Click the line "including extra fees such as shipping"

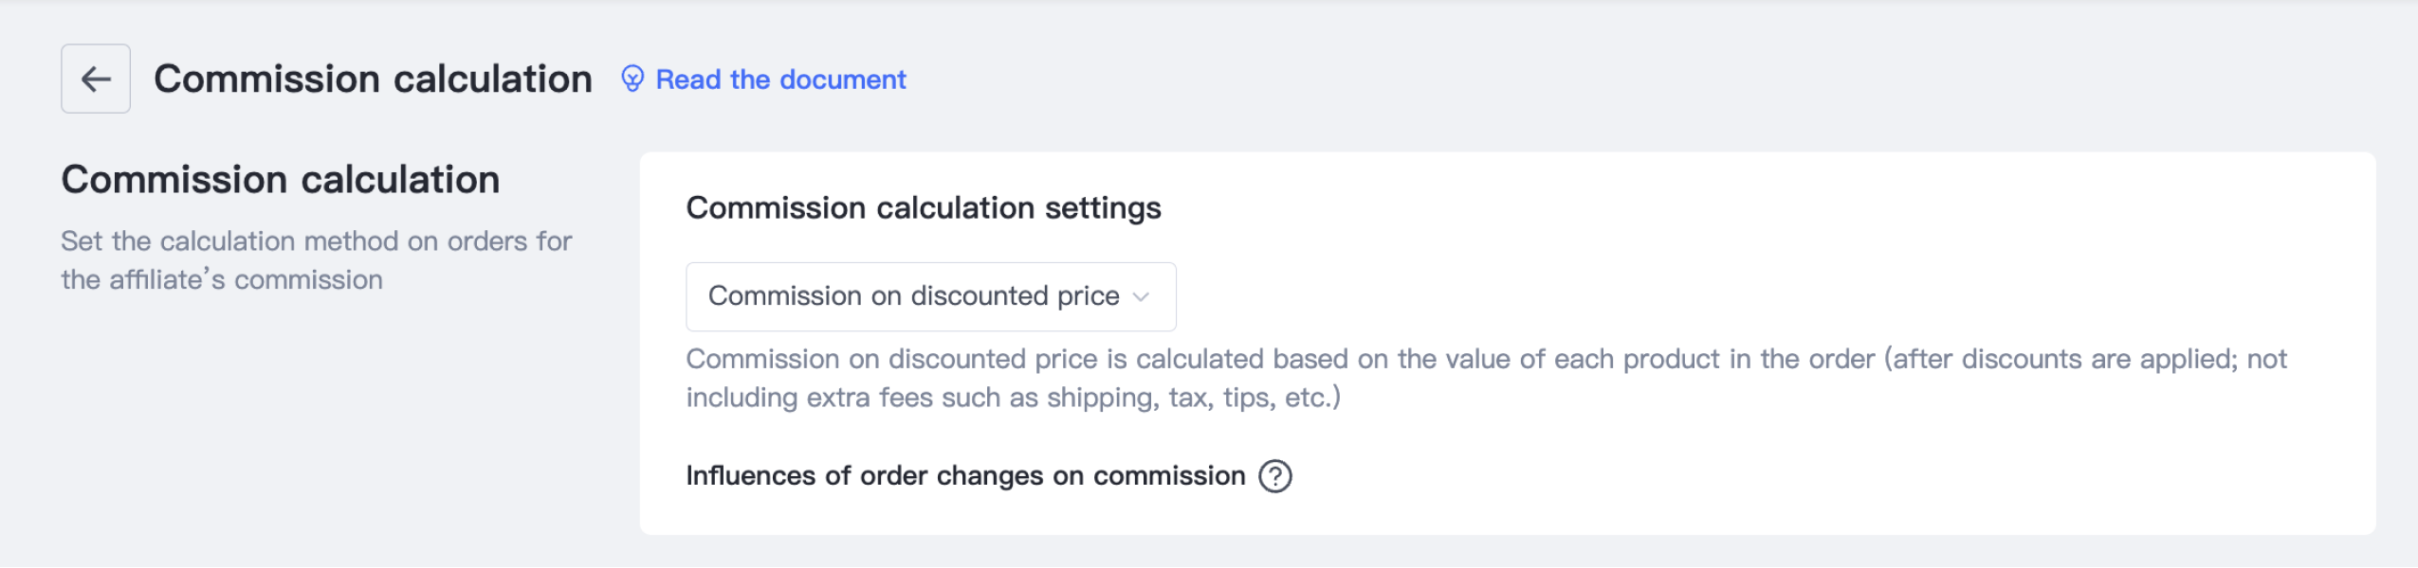tap(1013, 398)
